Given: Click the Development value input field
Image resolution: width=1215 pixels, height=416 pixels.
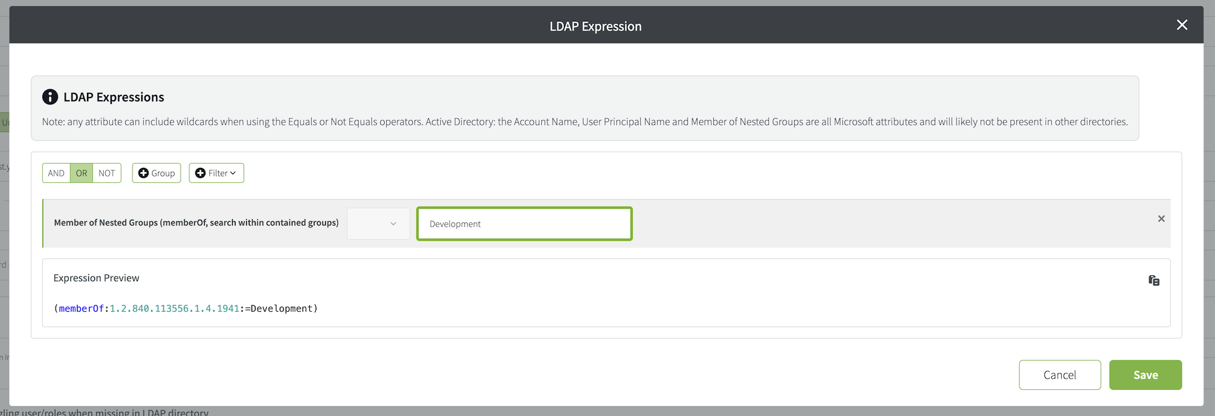Looking at the screenshot, I should point(524,224).
